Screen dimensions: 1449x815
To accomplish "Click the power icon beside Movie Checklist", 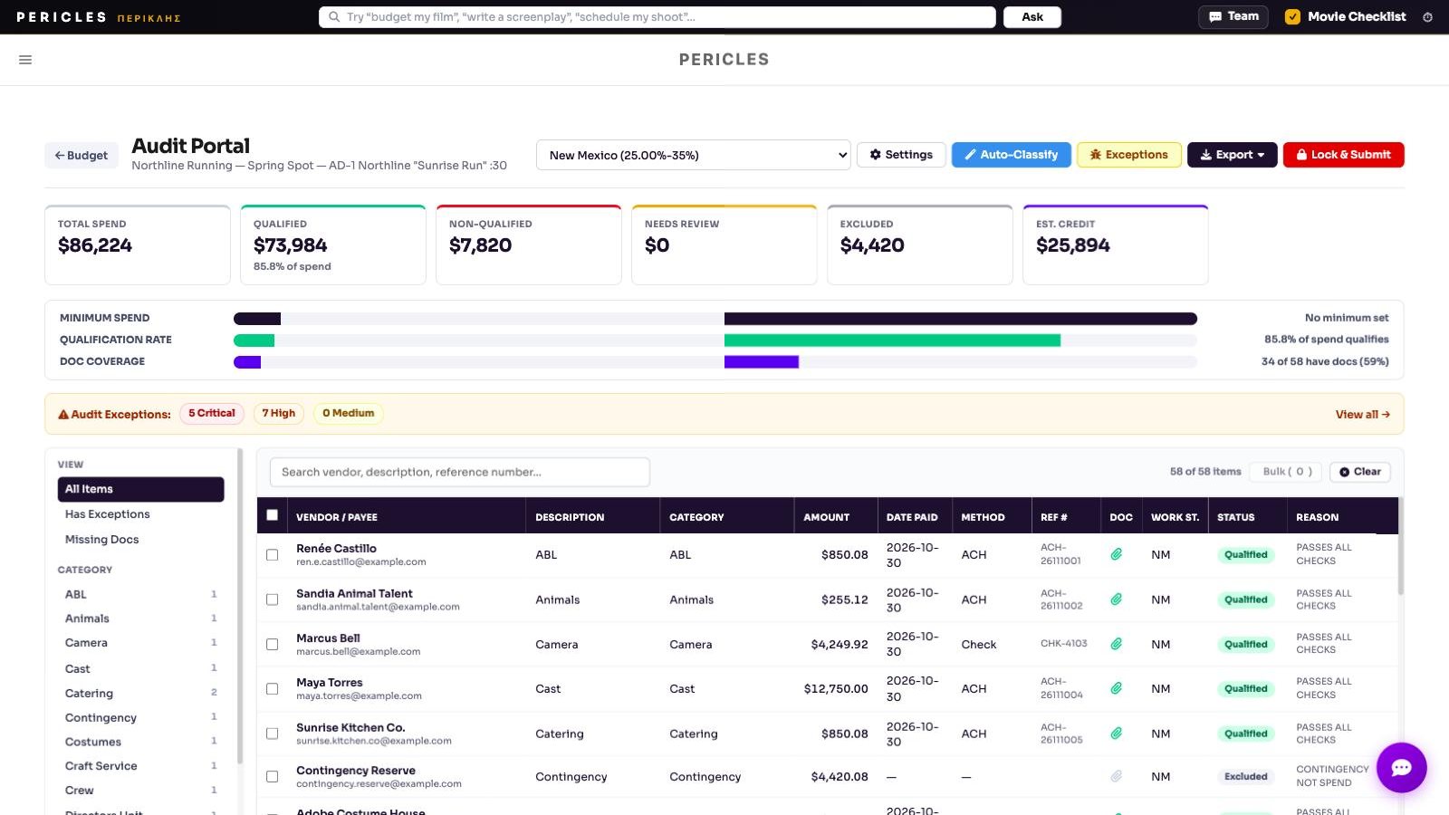I will tap(1428, 17).
